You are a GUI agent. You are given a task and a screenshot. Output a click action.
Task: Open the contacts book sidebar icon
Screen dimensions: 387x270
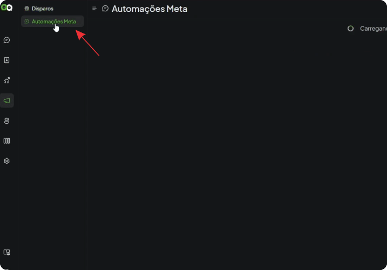pos(6,60)
